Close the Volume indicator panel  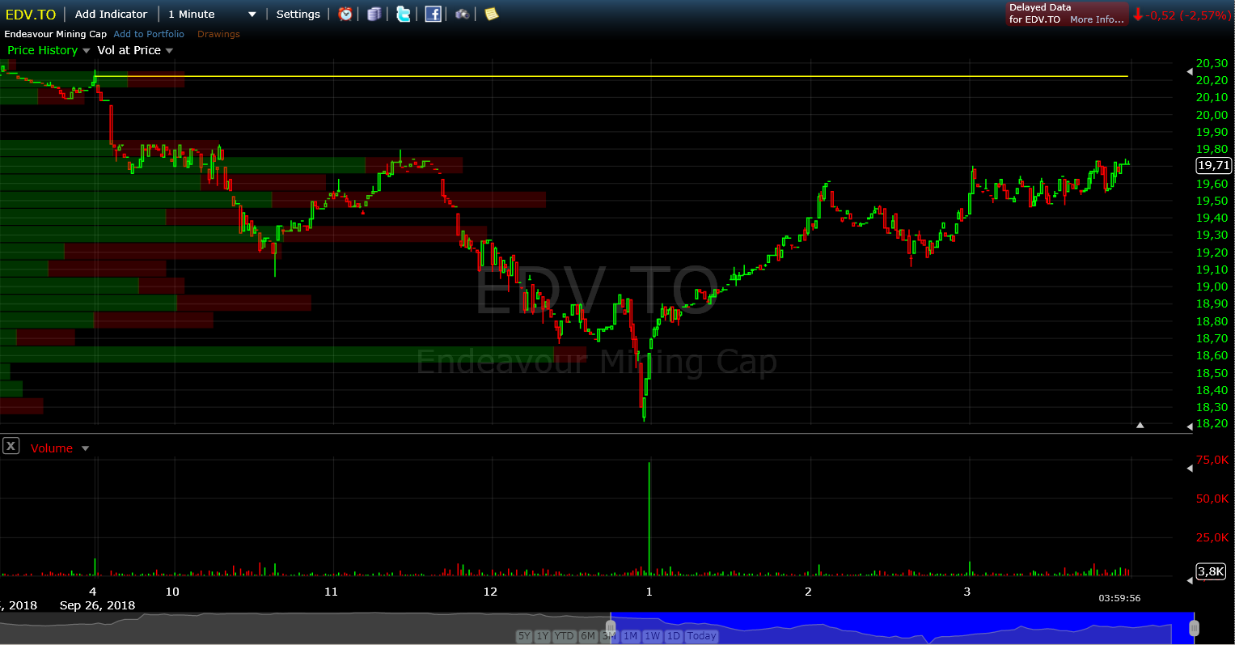pyautogui.click(x=11, y=446)
